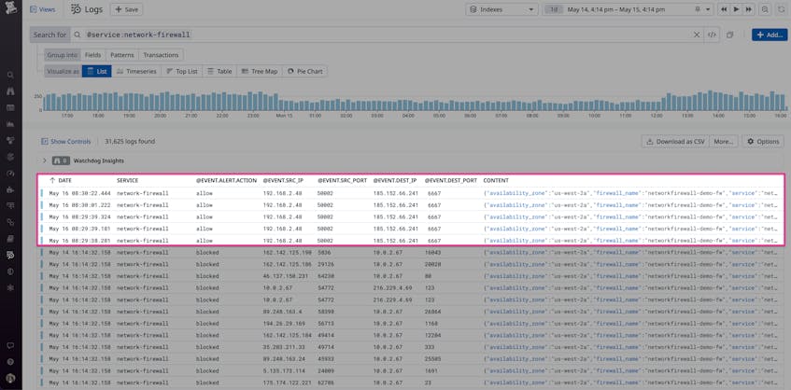Open the Logs icon in left sidebar

[10, 255]
